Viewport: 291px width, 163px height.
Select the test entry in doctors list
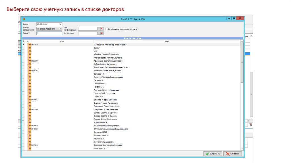click(x=95, y=51)
